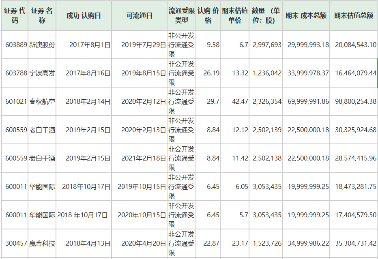Click quantity 1,236,042
Screen dimensions: 378x259
[x=267, y=73]
